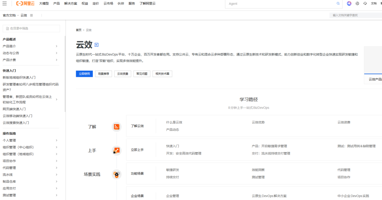Open the 服务 top menu
The height and width of the screenshot is (200, 382).
click(132, 3)
